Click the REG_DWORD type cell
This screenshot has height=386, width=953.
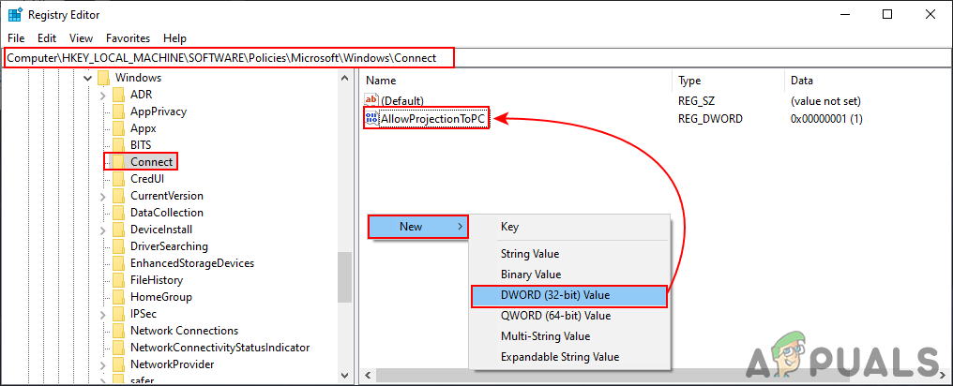pos(710,119)
